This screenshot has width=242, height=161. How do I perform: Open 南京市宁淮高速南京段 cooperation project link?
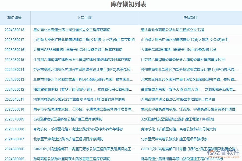(x=187, y=109)
